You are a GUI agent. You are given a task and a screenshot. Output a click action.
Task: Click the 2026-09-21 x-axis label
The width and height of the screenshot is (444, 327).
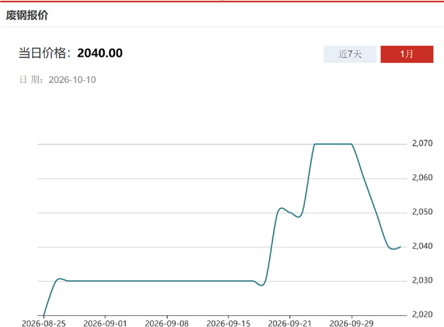click(x=290, y=323)
